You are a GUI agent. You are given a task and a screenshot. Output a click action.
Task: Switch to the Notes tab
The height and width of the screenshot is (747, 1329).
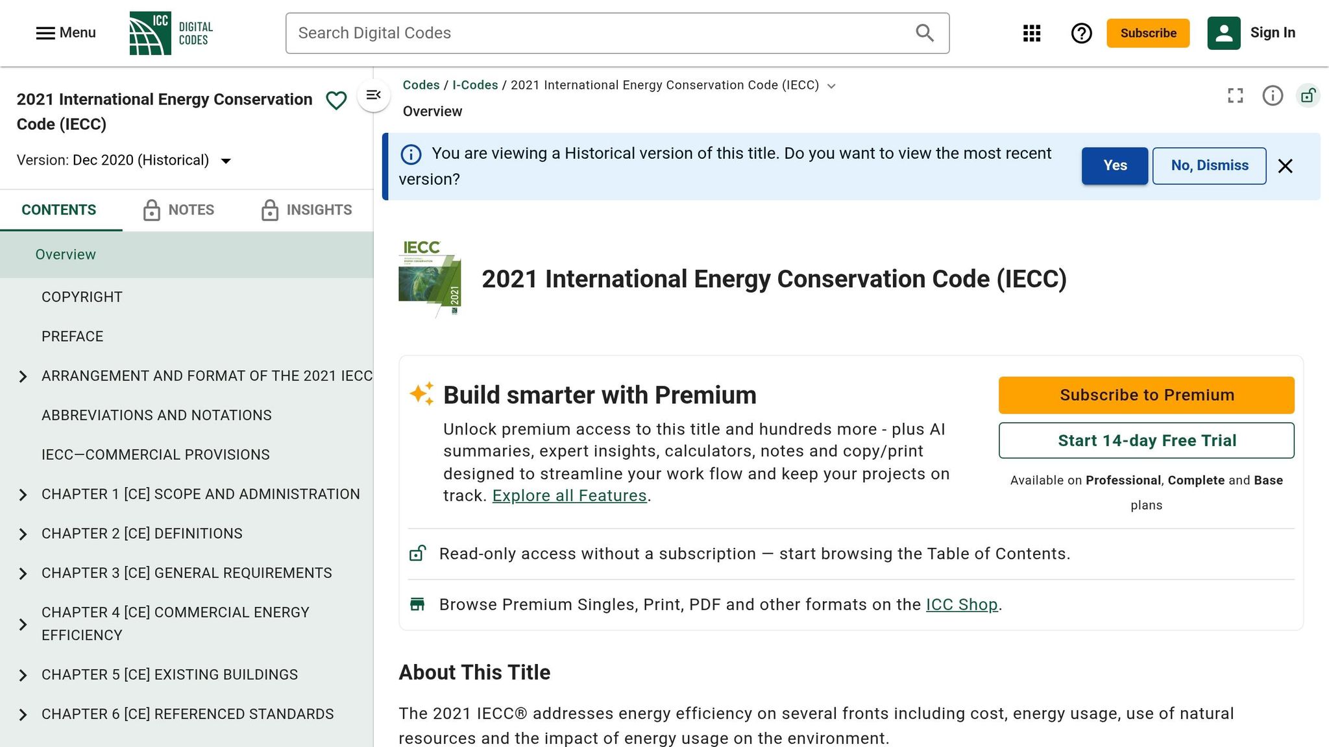pyautogui.click(x=178, y=210)
